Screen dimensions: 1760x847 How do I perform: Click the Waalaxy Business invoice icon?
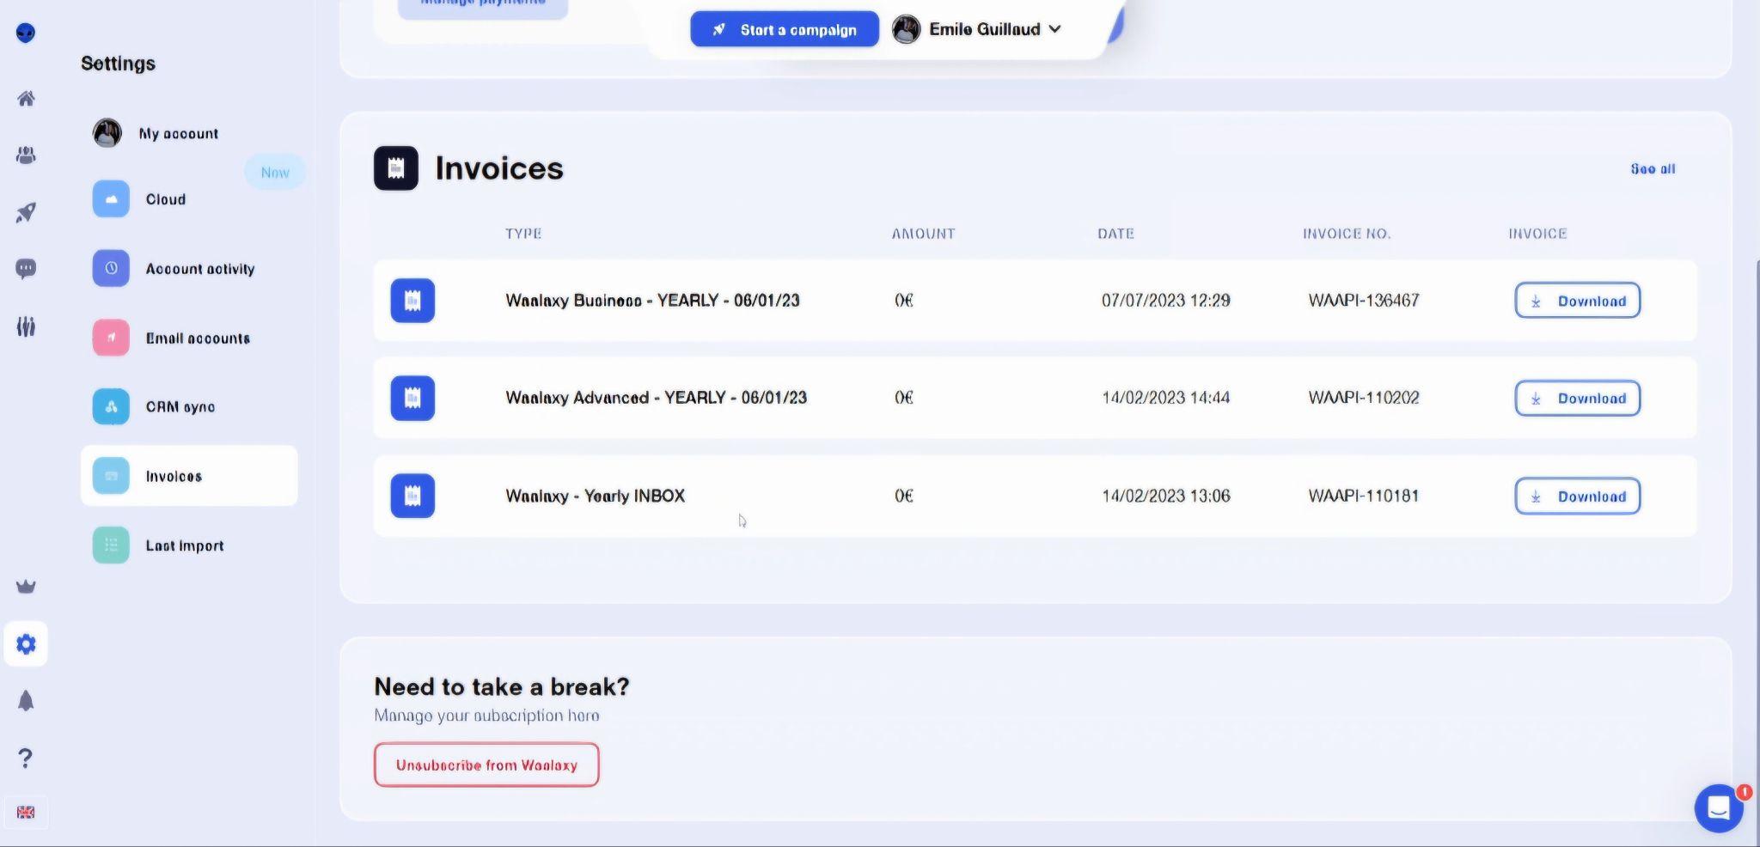pyautogui.click(x=412, y=301)
